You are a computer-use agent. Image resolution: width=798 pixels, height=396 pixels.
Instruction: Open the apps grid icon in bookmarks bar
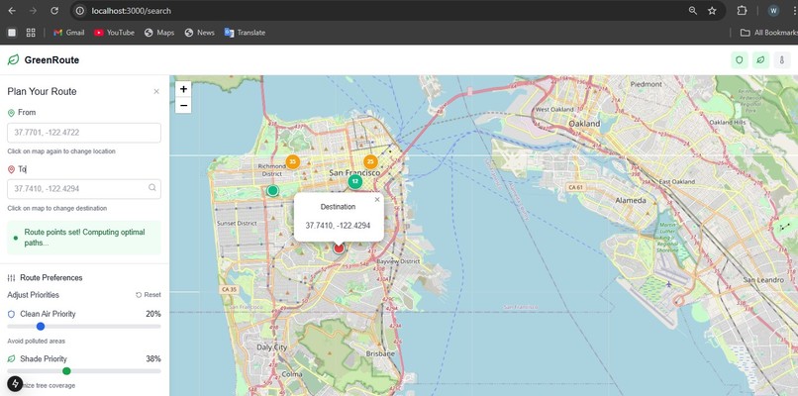point(31,33)
